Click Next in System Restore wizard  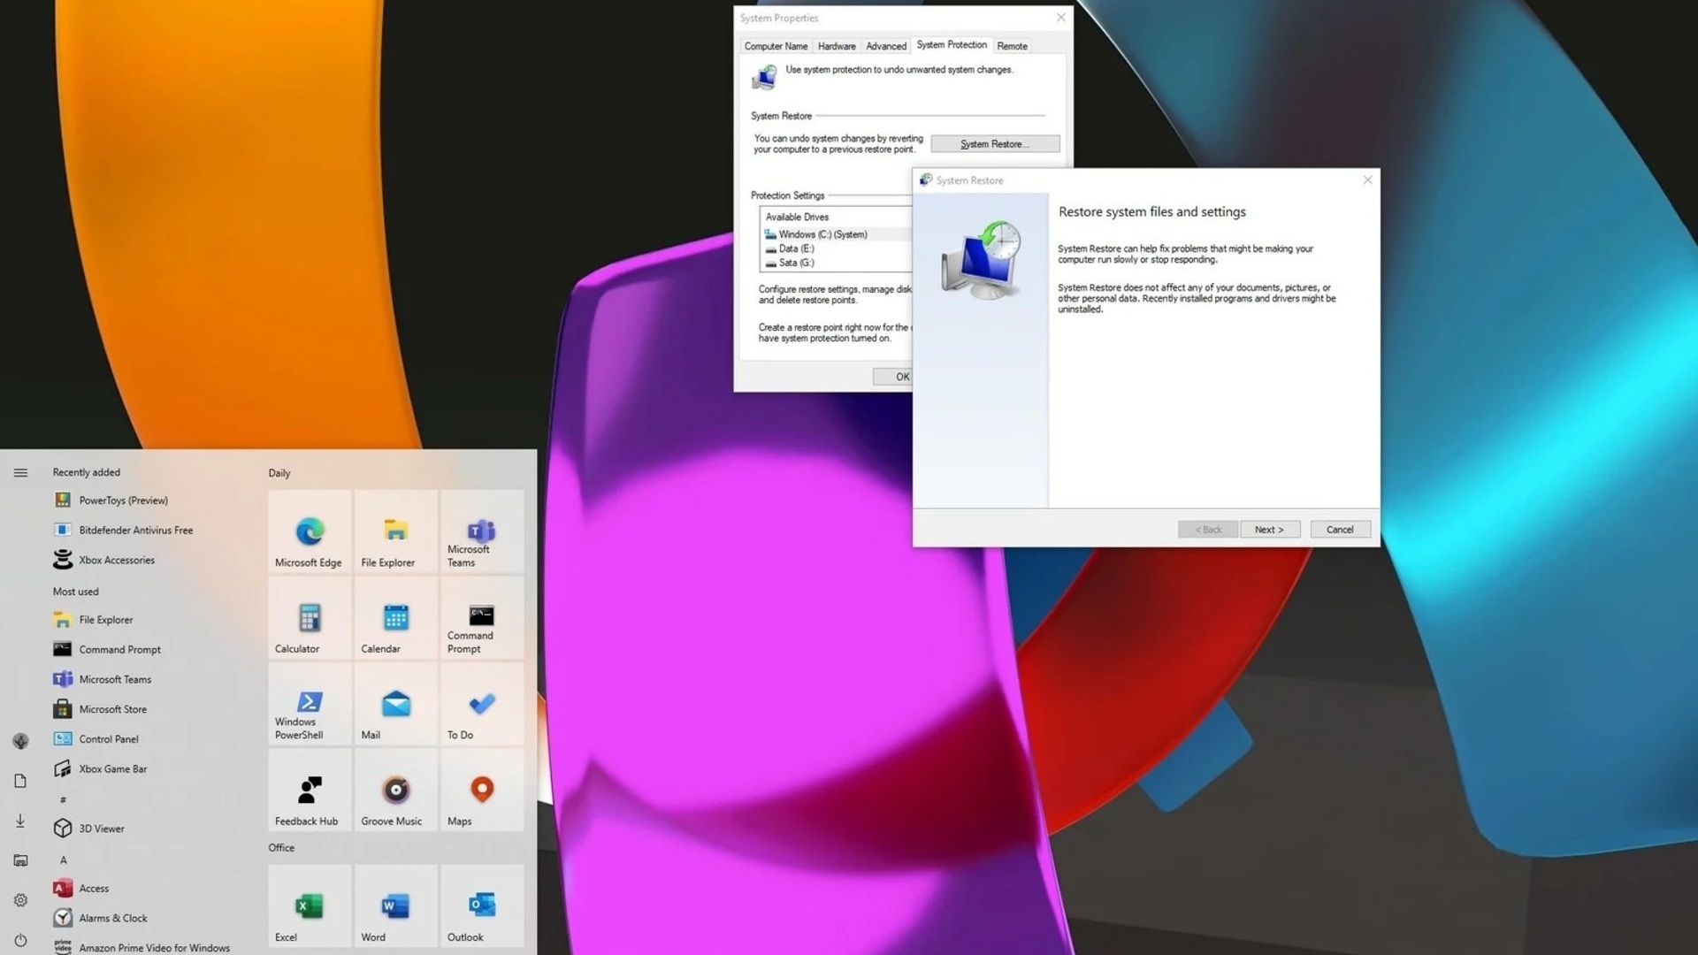pos(1269,530)
